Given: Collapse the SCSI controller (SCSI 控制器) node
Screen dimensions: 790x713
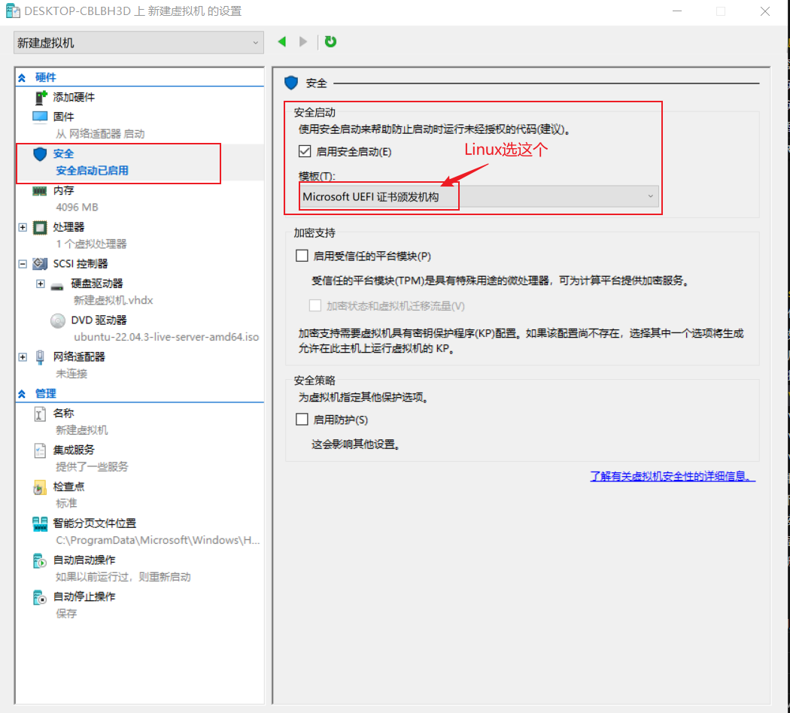Looking at the screenshot, I should click(x=23, y=264).
